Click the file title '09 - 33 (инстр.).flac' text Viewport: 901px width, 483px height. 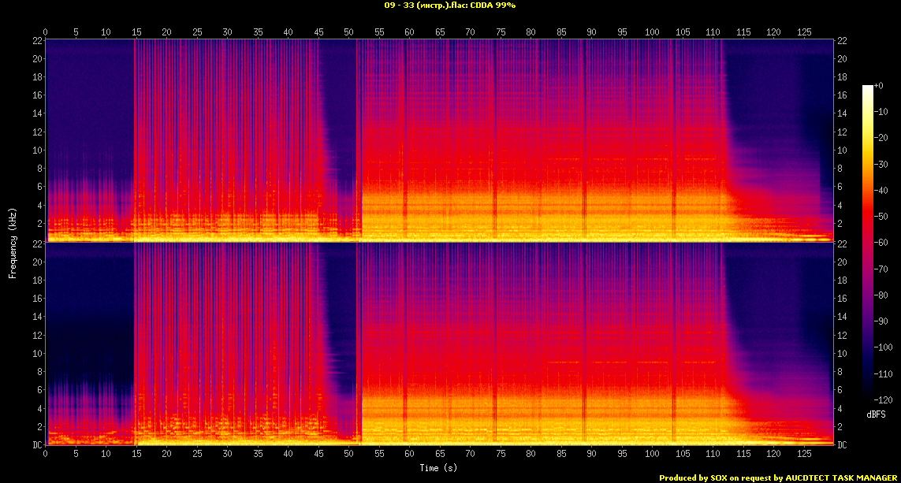[x=429, y=5]
